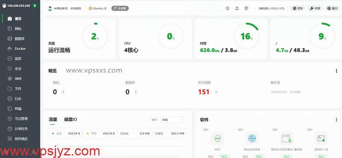Click the 上行 450.56 B upload stat

(x=66, y=133)
